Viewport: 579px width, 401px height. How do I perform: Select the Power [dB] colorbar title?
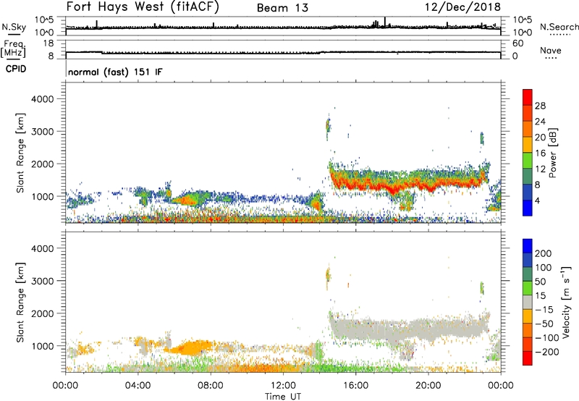[552, 153]
